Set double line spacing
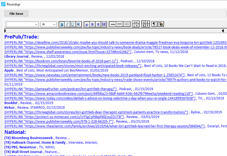 126,24
